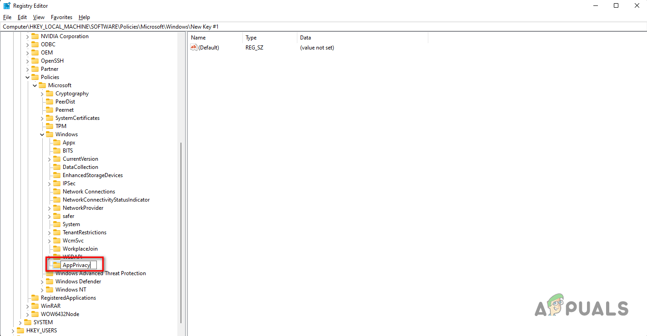Open the File menu
This screenshot has width=647, height=336.
7,17
